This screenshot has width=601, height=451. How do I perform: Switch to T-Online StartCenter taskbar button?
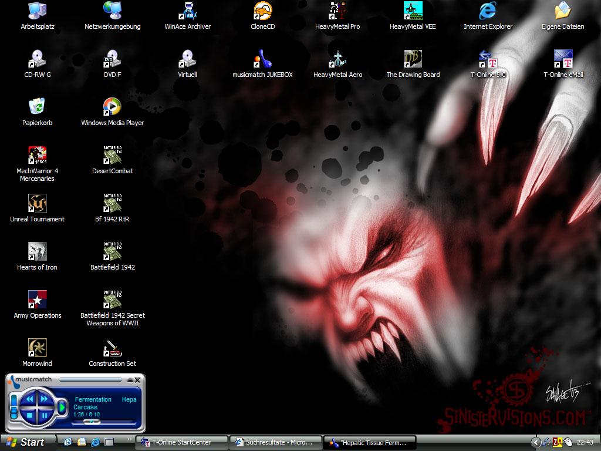tap(181, 443)
